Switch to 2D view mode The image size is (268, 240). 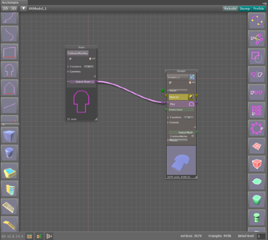click(x=5, y=9)
